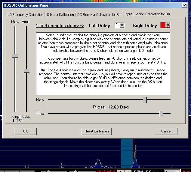The width and height of the screenshot is (191, 172).
Task: Click the 'Phase: 12.68 Deg' readout
Action: point(111,107)
